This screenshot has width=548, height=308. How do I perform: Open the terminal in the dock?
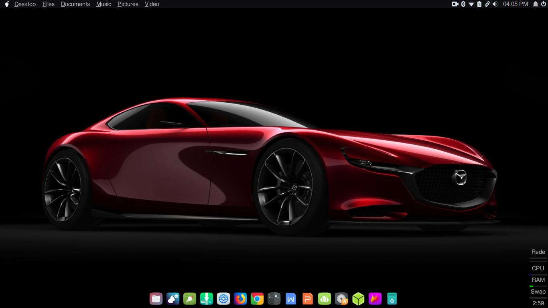point(274,299)
